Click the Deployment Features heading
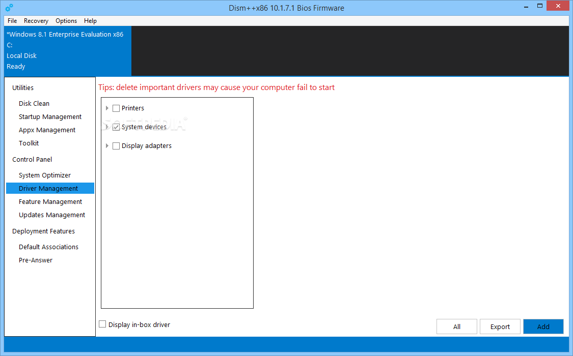 click(x=43, y=231)
